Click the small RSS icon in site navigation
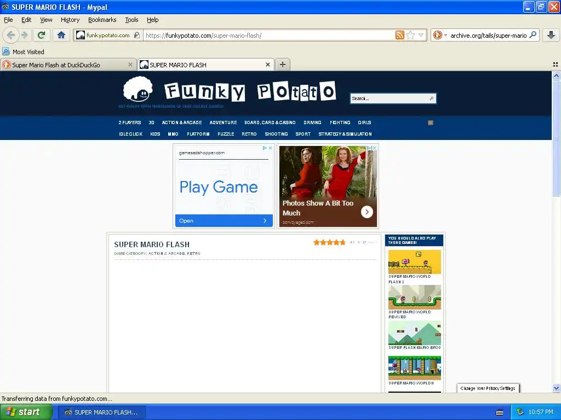This screenshot has height=420, width=561. tap(431, 122)
